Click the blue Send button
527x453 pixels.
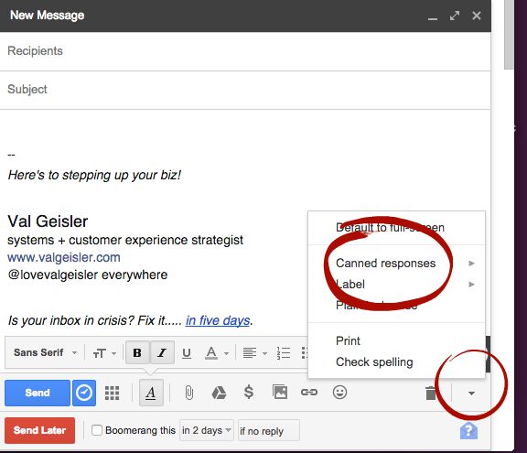tap(38, 393)
